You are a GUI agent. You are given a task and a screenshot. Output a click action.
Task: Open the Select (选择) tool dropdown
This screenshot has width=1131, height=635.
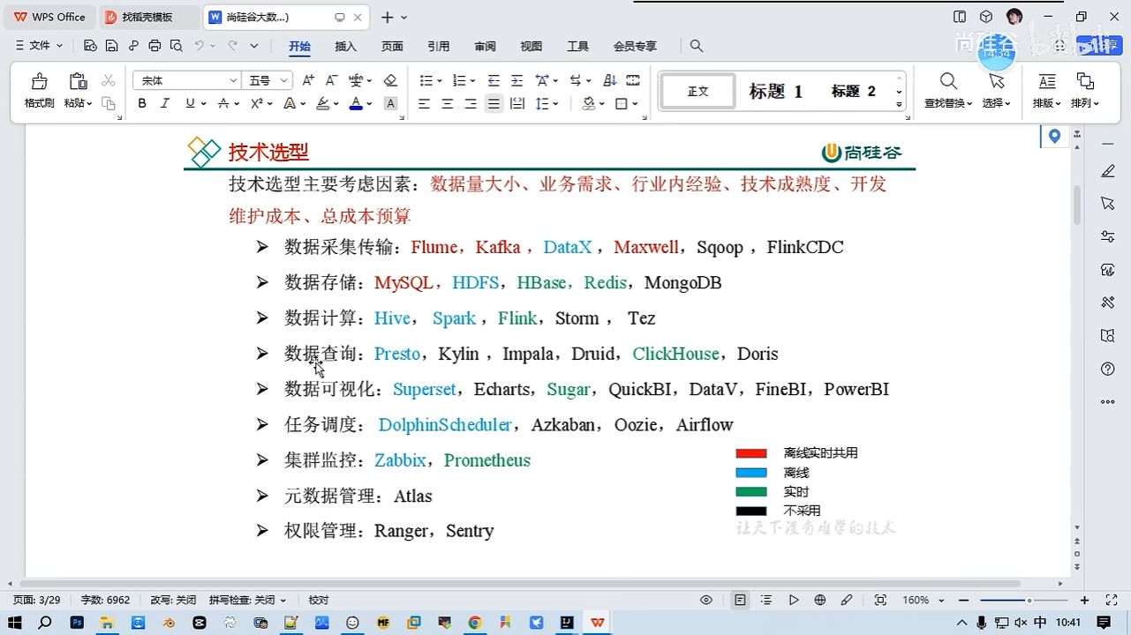[997, 91]
